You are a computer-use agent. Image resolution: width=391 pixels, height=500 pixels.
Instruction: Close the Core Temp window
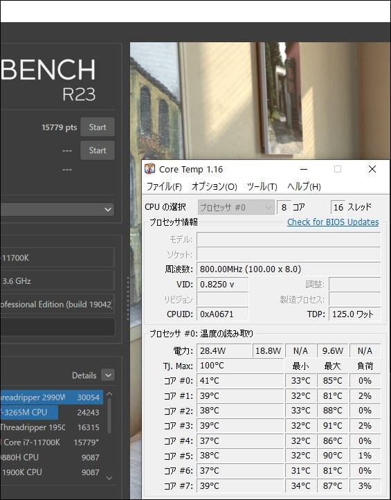pyautogui.click(x=372, y=169)
